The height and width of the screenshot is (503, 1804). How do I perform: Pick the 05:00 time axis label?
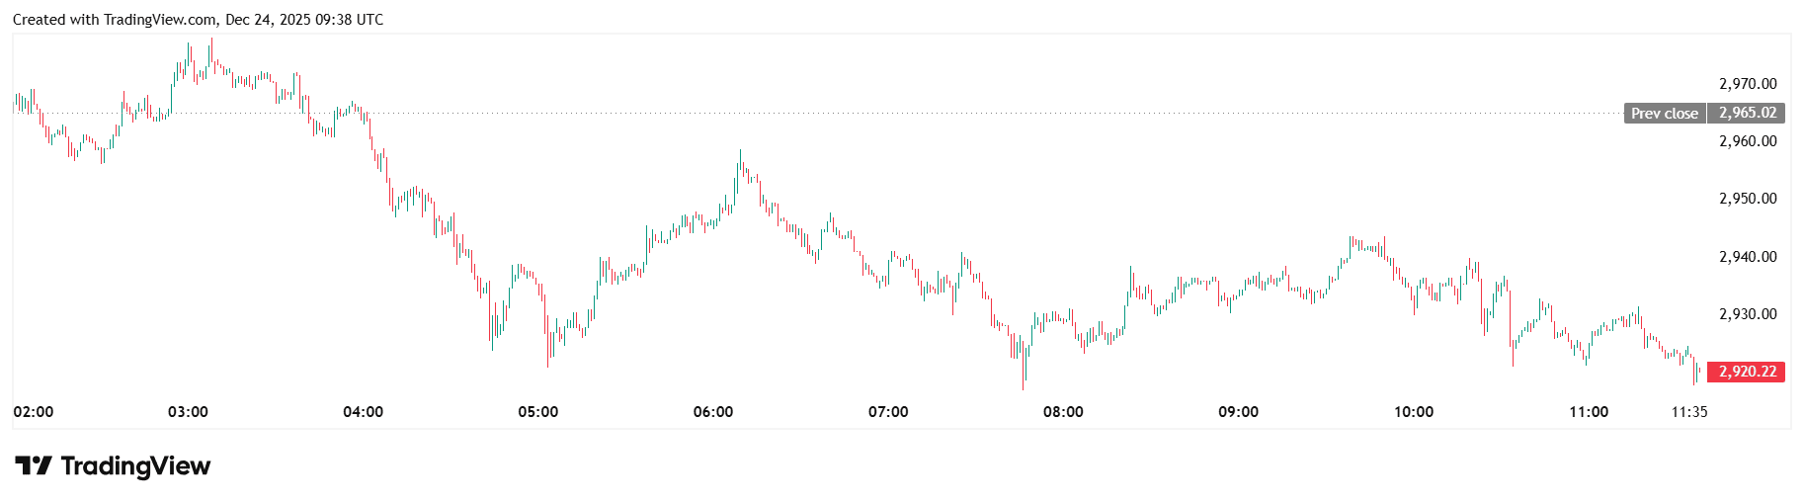pyautogui.click(x=538, y=412)
